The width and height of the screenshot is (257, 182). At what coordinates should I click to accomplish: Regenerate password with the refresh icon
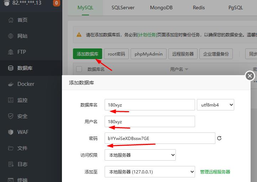coord(219,138)
